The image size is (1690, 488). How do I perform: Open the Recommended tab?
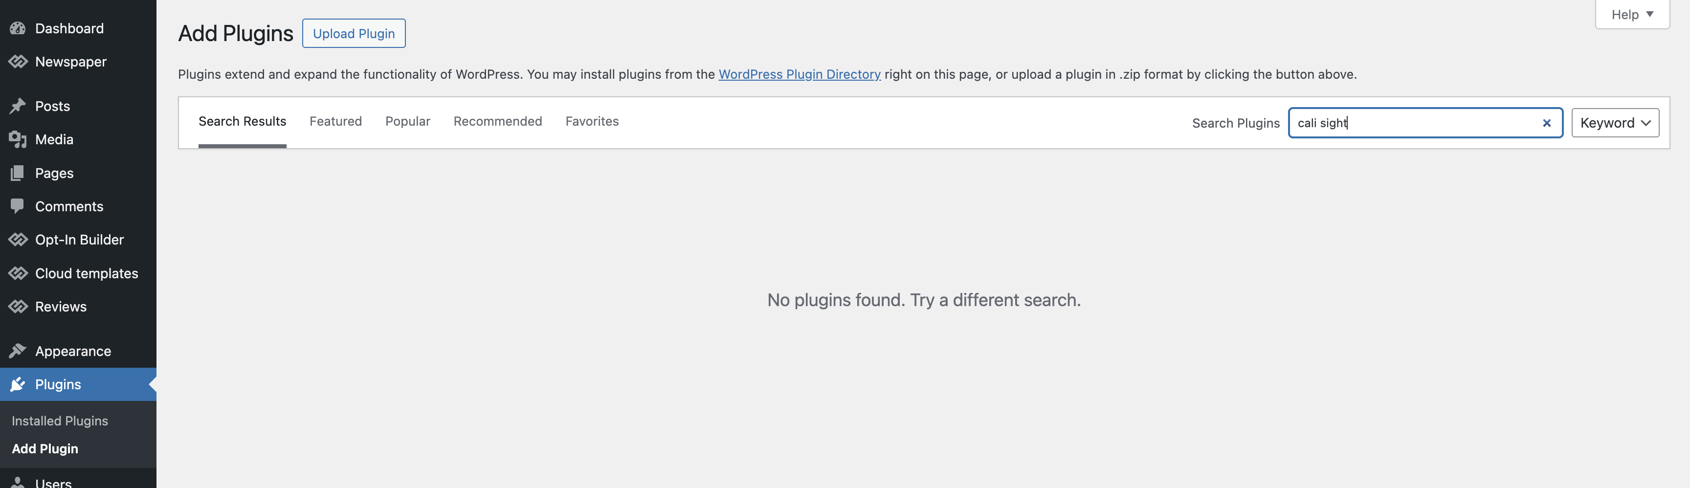(x=497, y=121)
